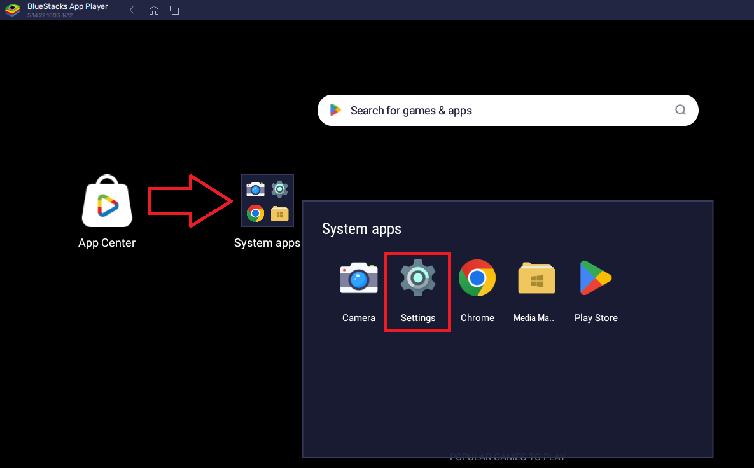The height and width of the screenshot is (468, 754).
Task: Open the System apps folder thumbnail
Action: point(267,200)
